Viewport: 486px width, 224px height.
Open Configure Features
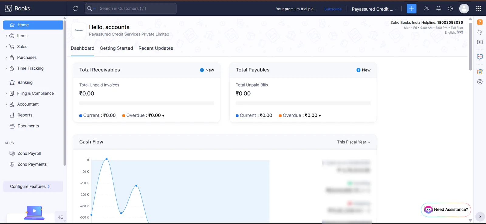tap(33, 186)
